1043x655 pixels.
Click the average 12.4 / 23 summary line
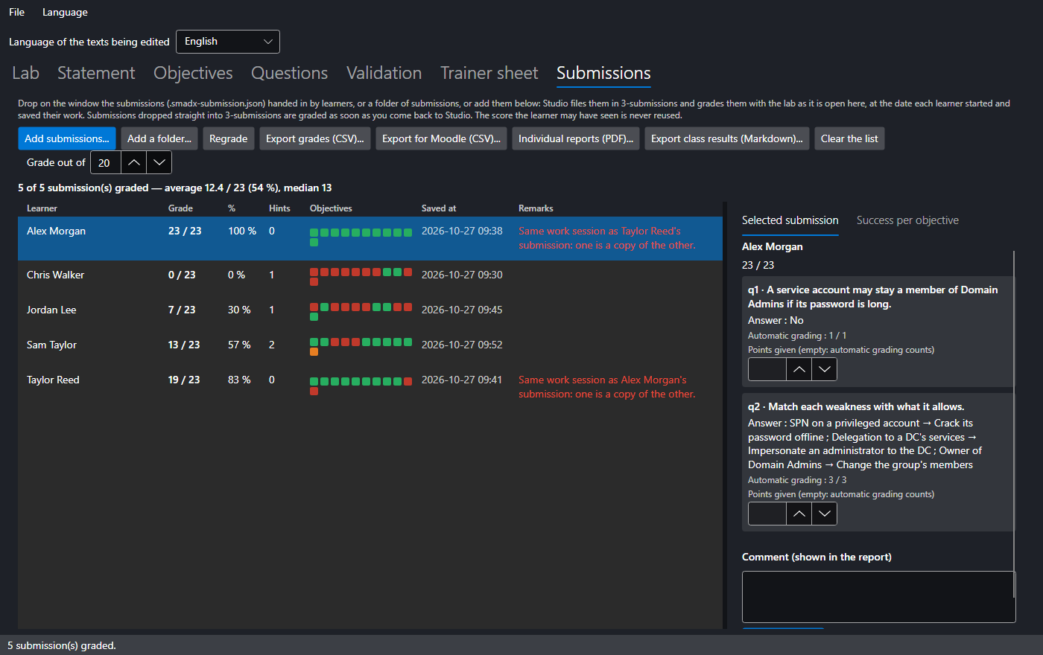pos(175,188)
